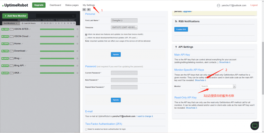Click the user avatar icon
Viewport: 264px width, 133px height.
coord(219,6)
